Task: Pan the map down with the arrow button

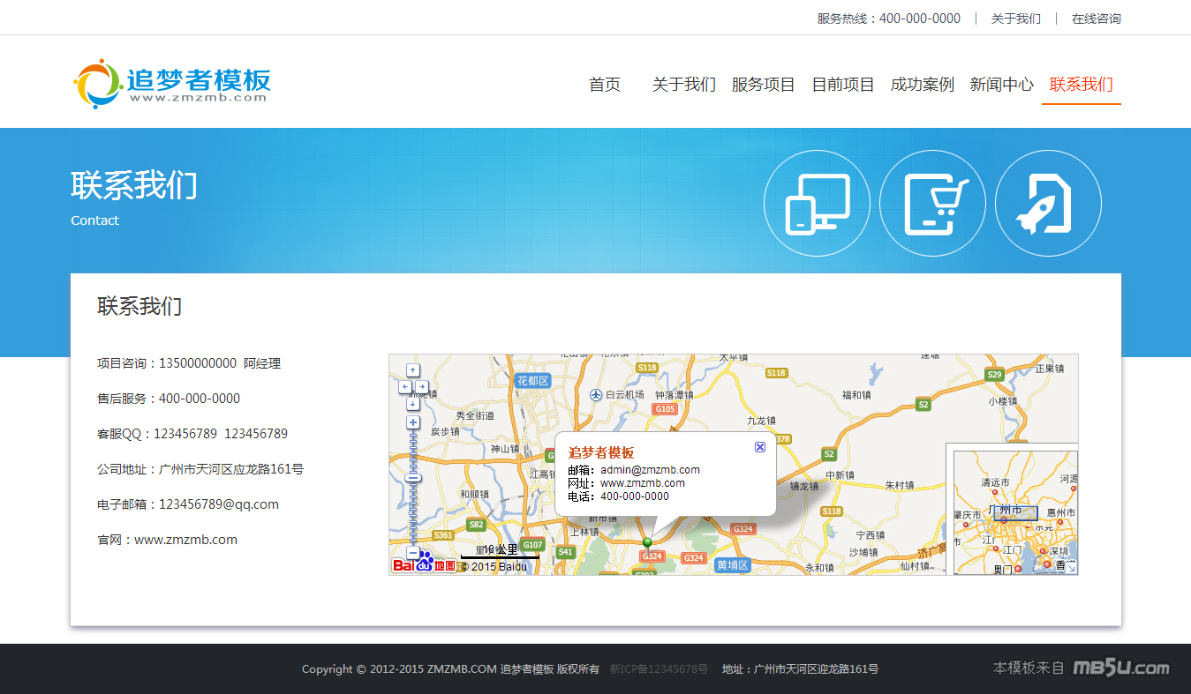Action: (413, 404)
